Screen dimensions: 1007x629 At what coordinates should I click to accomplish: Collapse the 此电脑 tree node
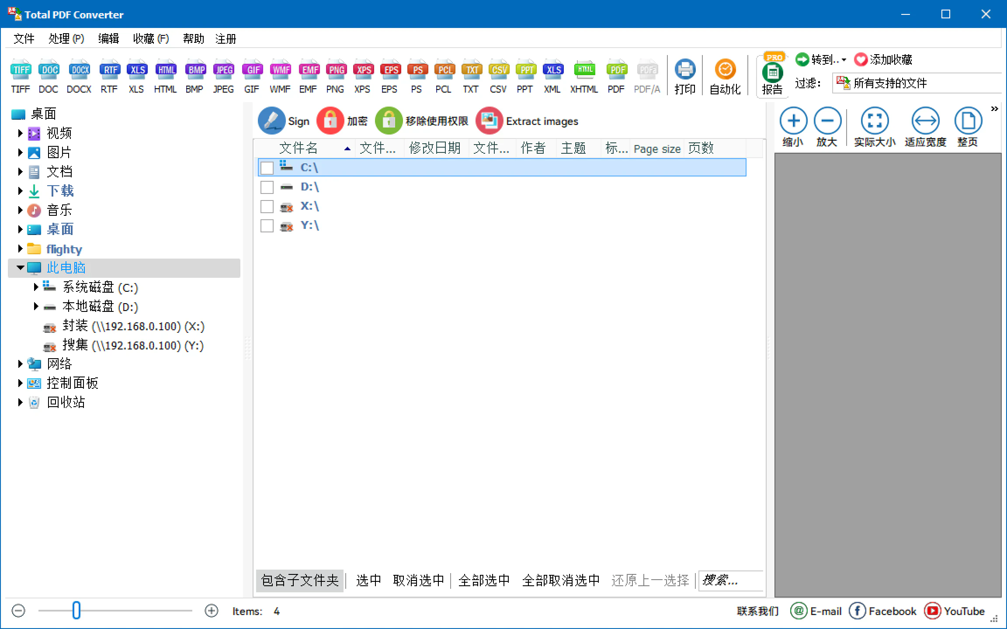20,268
